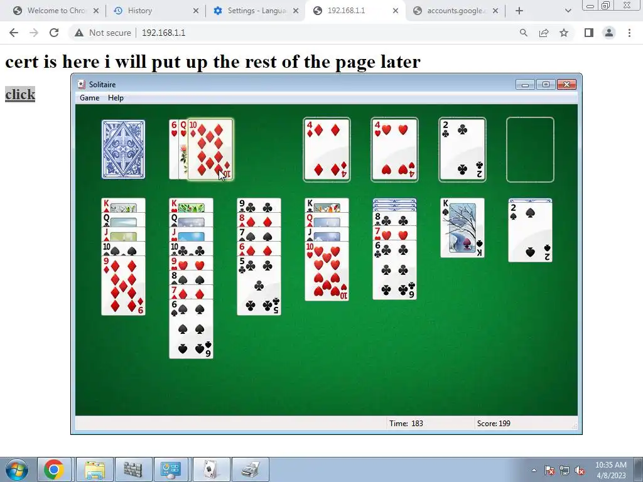This screenshot has height=482, width=643.
Task: Select the King of spades tableau card
Action: [462, 228]
